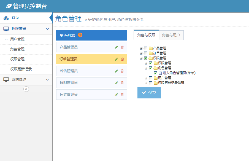Screen dimensions: 249x161
Task: Edit the 权限管理员 role
Action: [x=117, y=83]
